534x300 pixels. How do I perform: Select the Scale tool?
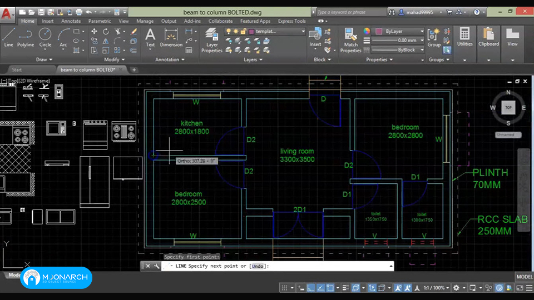point(106,51)
